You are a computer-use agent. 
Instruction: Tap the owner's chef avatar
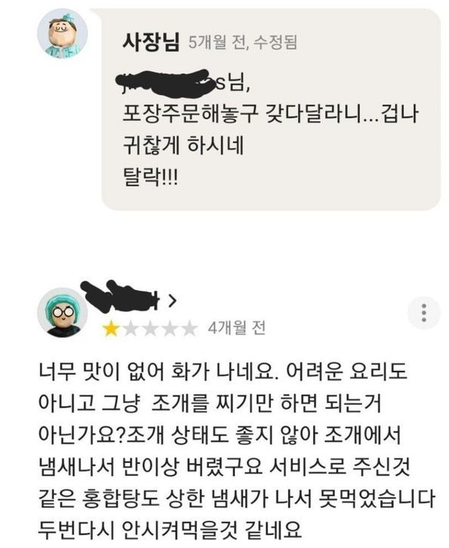point(62,34)
